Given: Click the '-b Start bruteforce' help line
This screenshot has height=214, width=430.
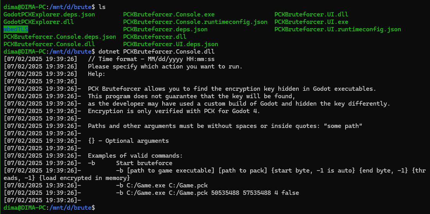Looking at the screenshot, I should click(x=130, y=163).
